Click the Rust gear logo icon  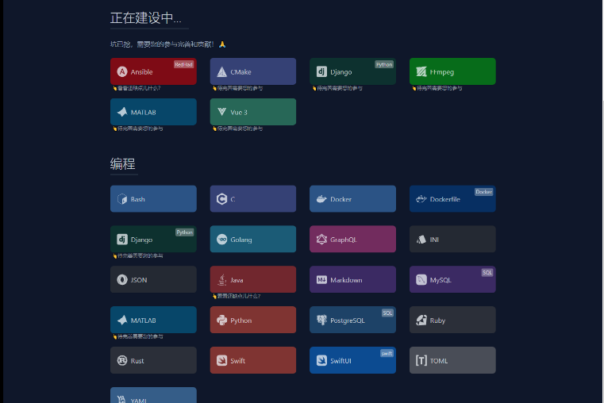pos(122,361)
